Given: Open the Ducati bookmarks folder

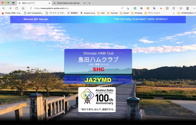Looking at the screenshot, I should tap(125, 13).
